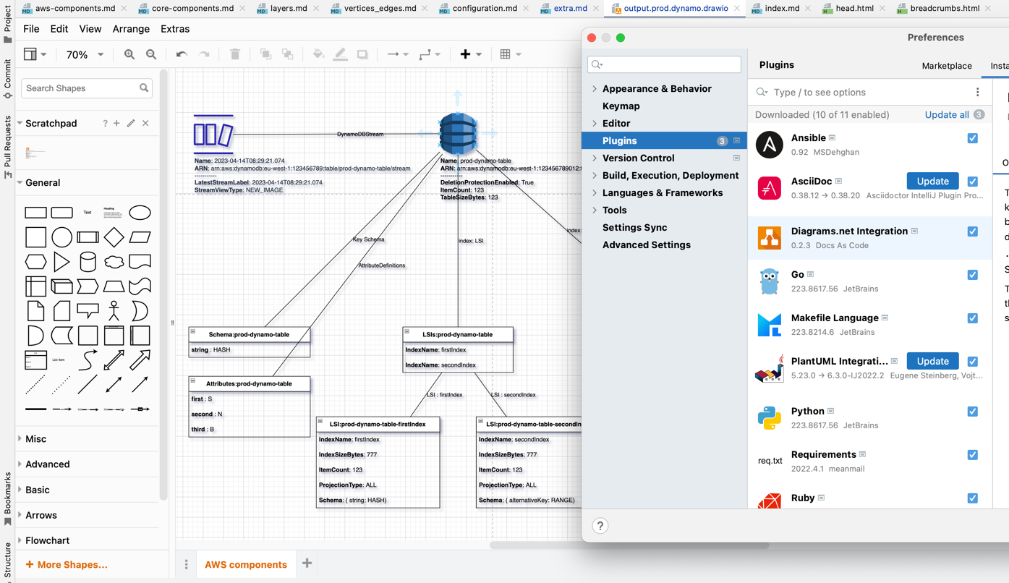Screen dimensions: 1009x583
Task: Expand Appearance & Behavior settings
Action: coord(595,89)
